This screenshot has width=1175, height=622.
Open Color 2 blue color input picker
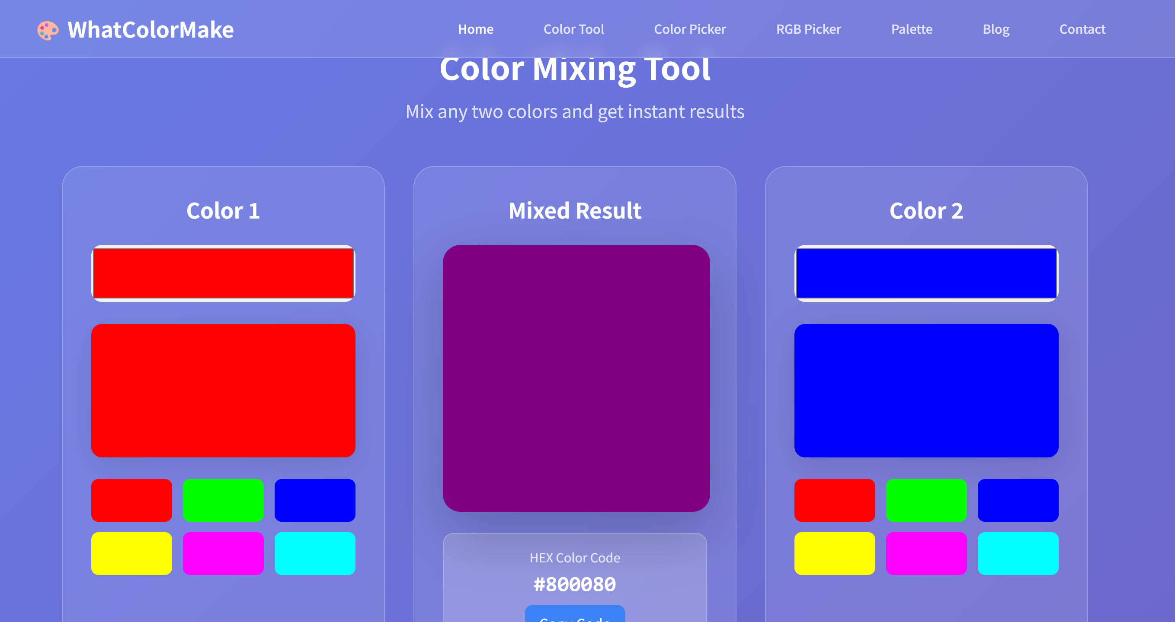pos(926,273)
